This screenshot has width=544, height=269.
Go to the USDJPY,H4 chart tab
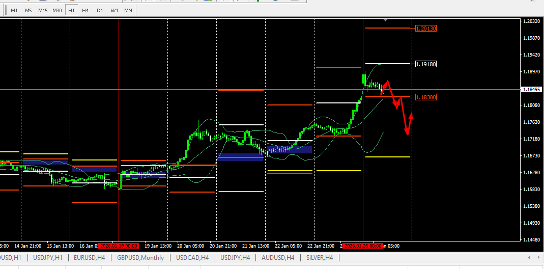[235, 257]
